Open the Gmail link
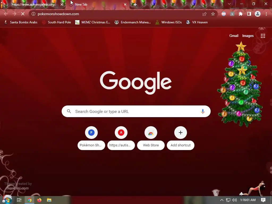Screen dimensions: 272x204 pos(234,36)
